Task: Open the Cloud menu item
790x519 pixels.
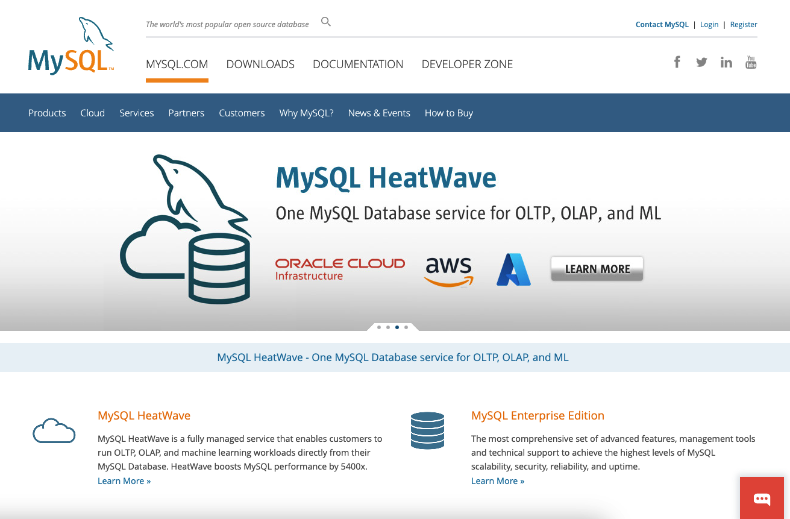Action: pyautogui.click(x=93, y=113)
